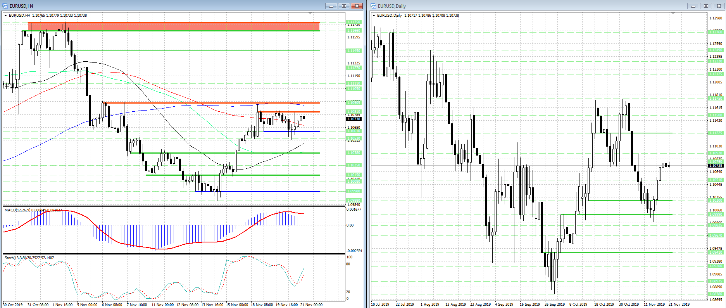Click the green 1.09410 level label on the Daily chart
This screenshot has width=726, height=308.
716,253
